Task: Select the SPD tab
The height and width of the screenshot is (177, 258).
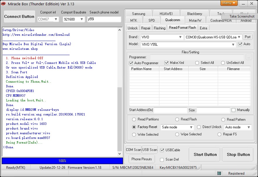Action: [x=151, y=21]
